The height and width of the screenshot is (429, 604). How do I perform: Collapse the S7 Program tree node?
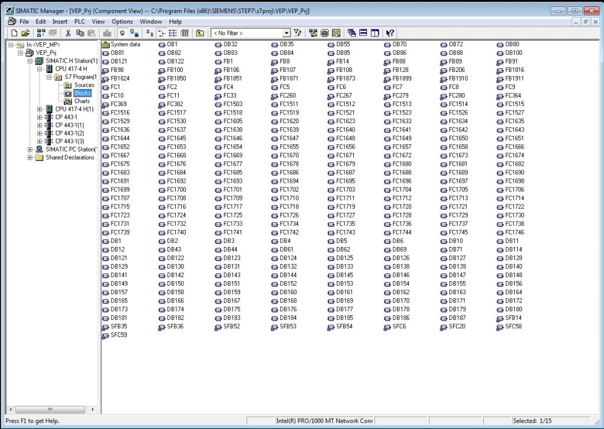(49, 77)
